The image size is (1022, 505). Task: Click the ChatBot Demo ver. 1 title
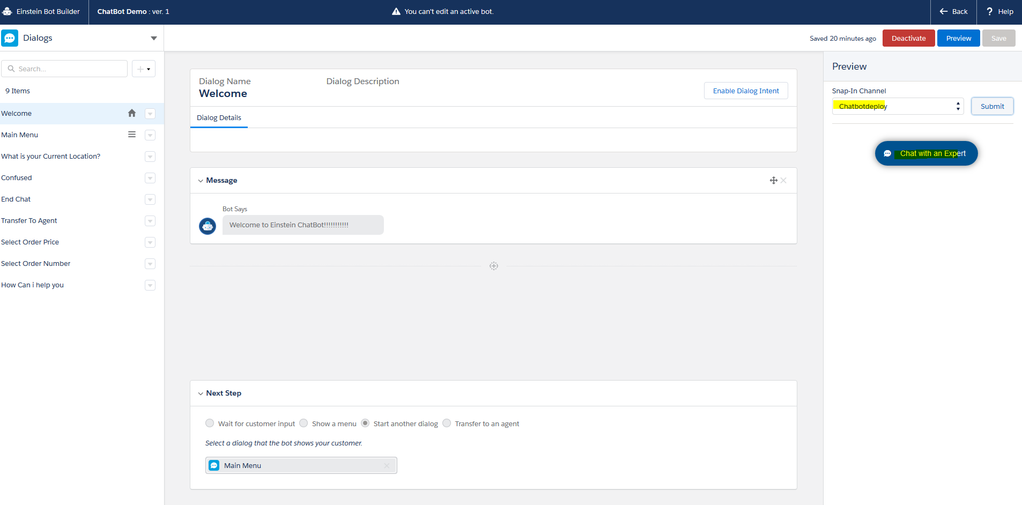pyautogui.click(x=133, y=11)
